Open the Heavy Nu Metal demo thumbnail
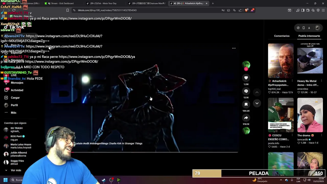Screen dimensions: 327x184 310,61
